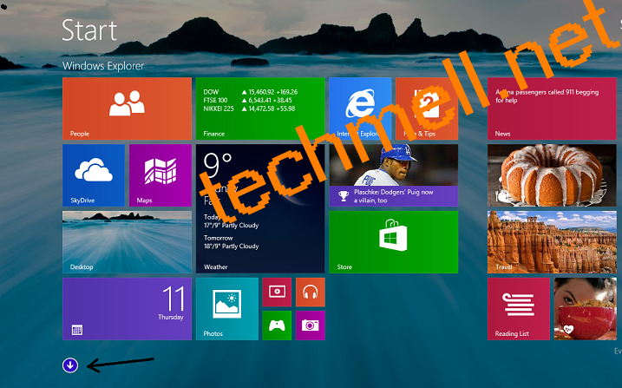
Task: Open the Health & Fitness tile
Action: [585, 309]
